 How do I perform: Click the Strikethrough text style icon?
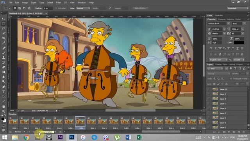[242, 49]
